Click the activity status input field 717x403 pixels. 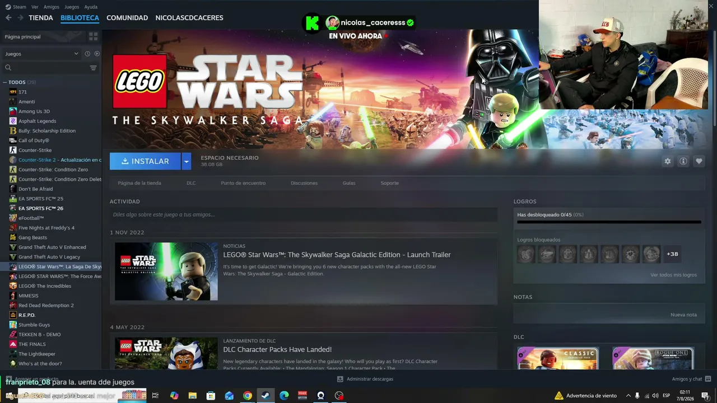(x=304, y=214)
